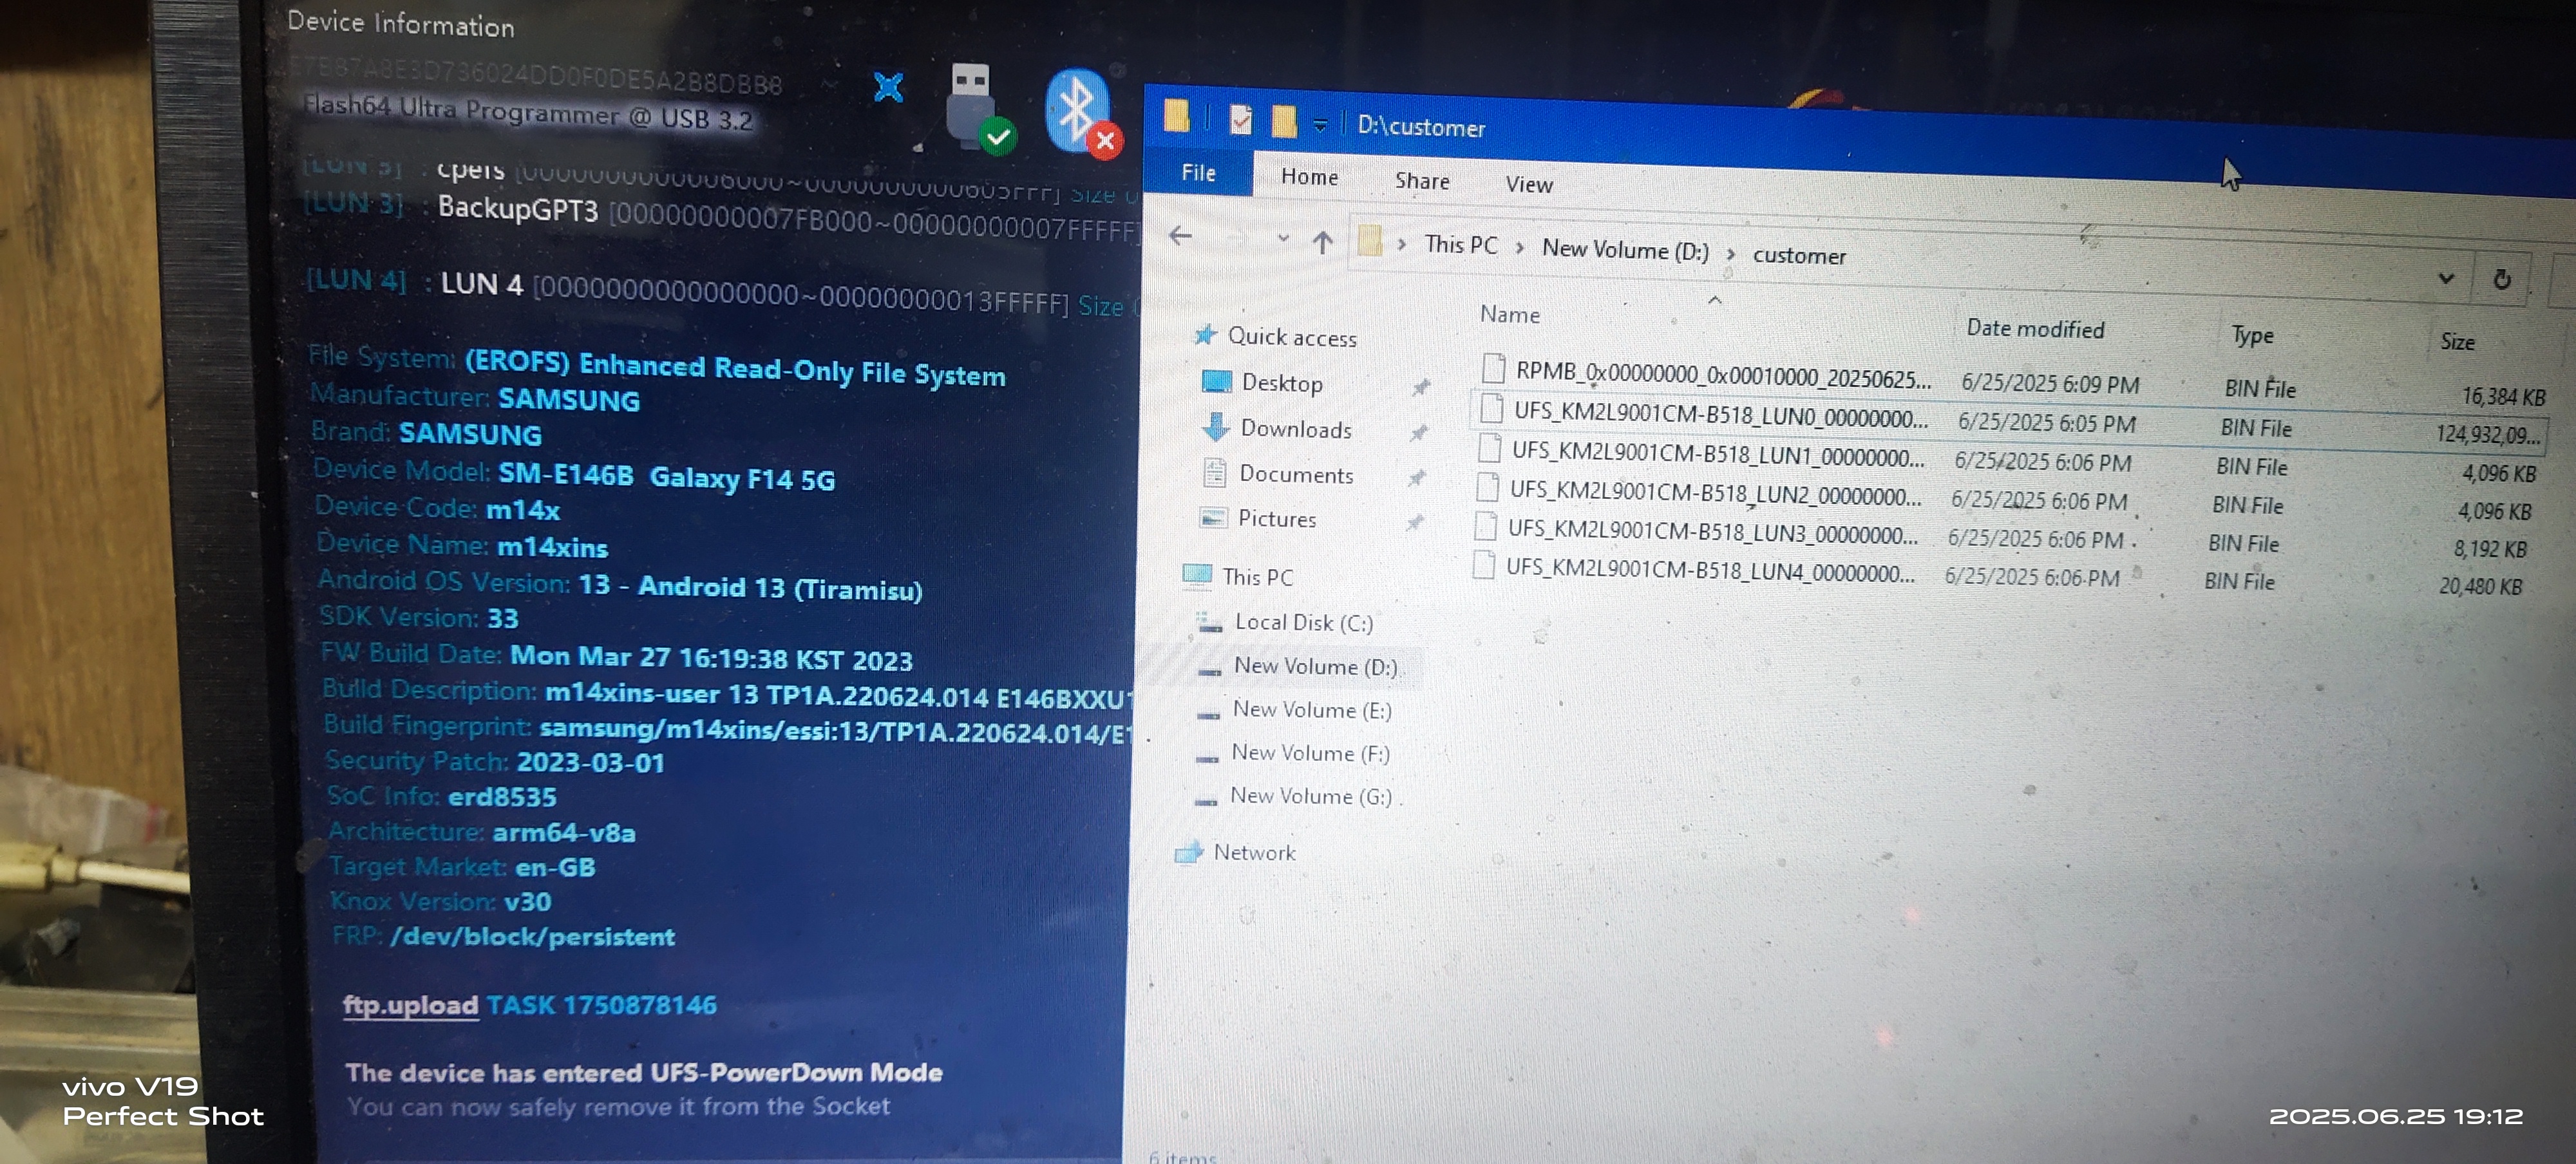Viewport: 2576px width, 1164px height.
Task: Open the Share ribbon tab
Action: (x=1421, y=181)
